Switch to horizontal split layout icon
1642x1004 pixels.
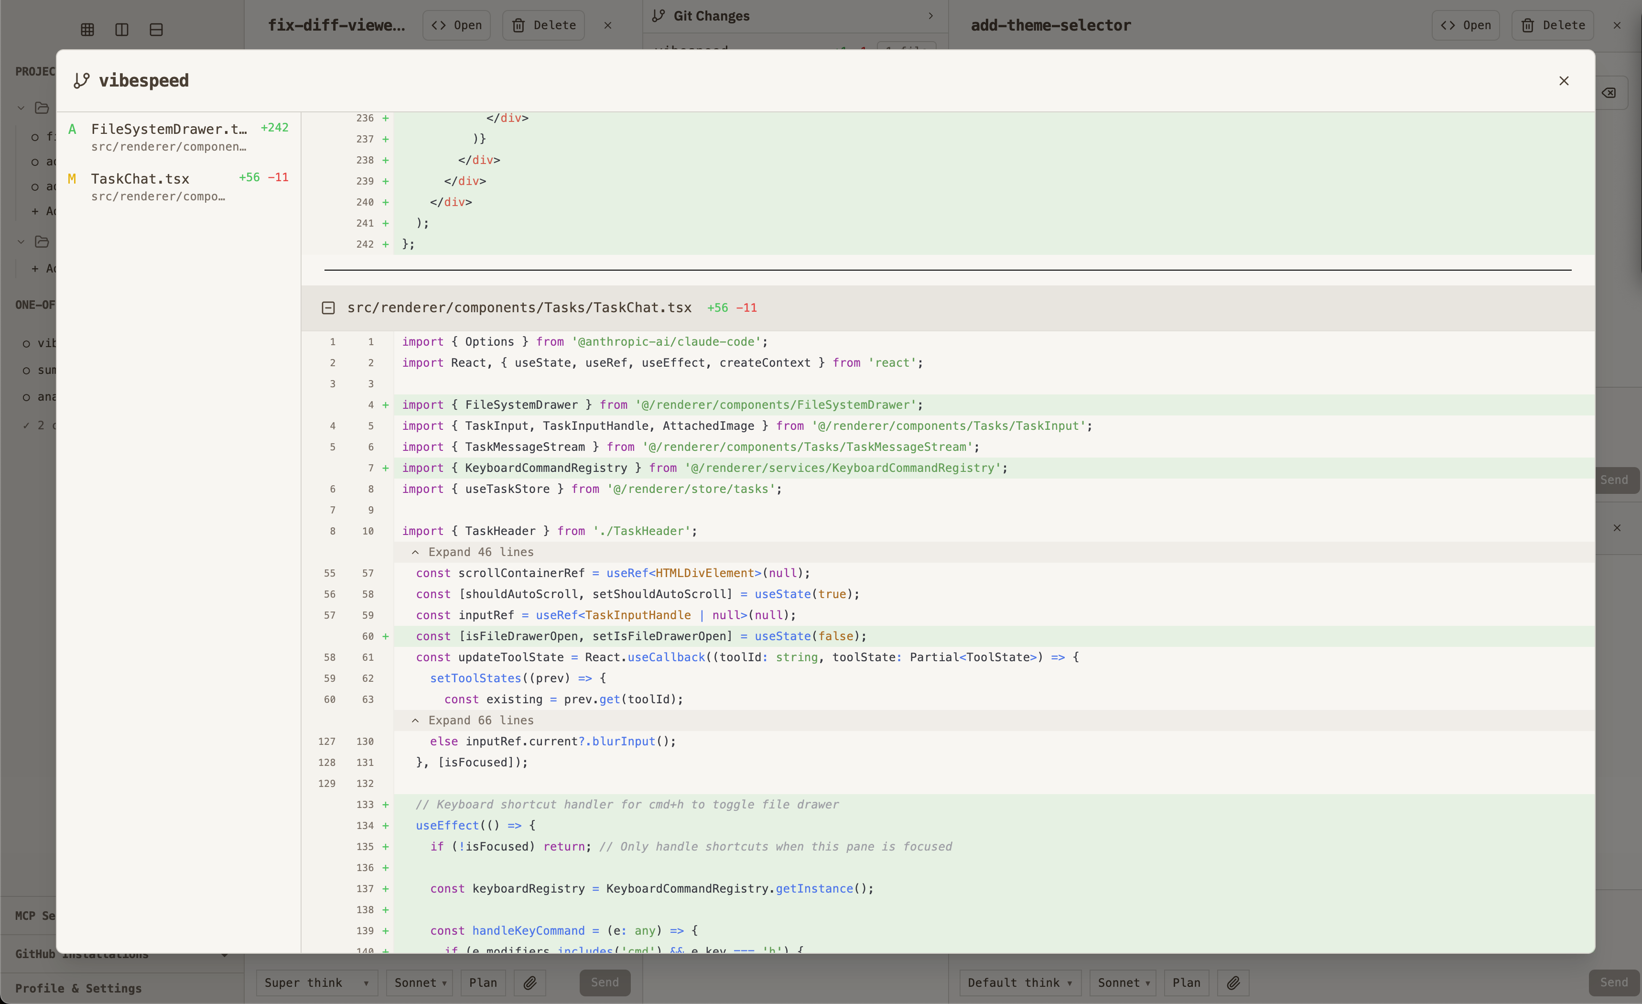(x=156, y=29)
